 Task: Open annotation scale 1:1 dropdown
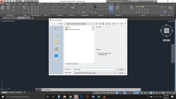pos(160,93)
